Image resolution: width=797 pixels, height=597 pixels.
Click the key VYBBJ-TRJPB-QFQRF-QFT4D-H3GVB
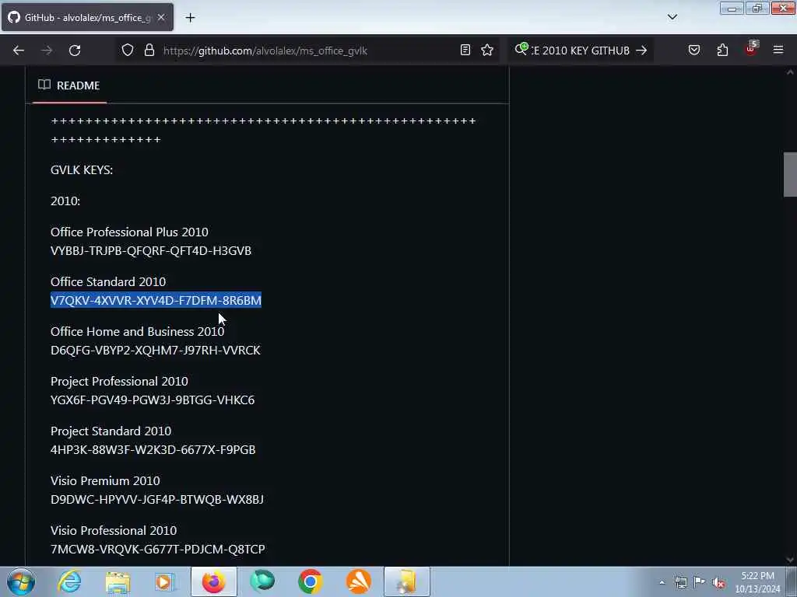click(151, 251)
